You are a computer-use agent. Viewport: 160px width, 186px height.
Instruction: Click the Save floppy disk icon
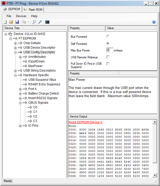pos(17,22)
